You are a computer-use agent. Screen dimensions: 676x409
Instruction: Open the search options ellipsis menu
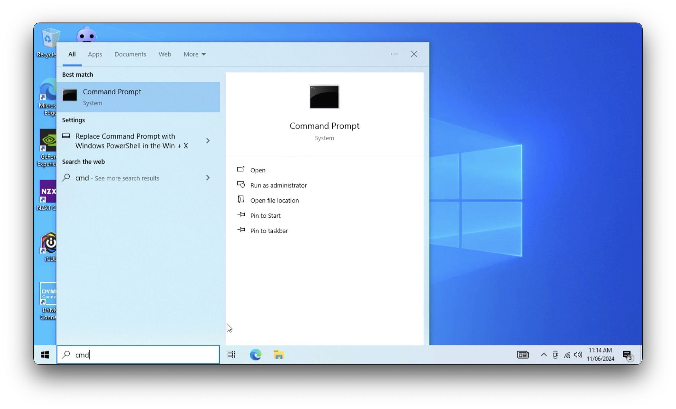click(x=394, y=54)
